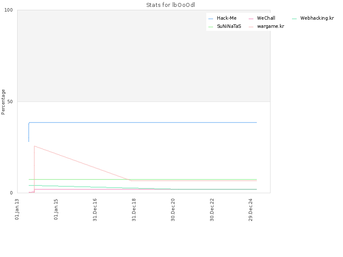Image resolution: width=343 pixels, height=257 pixels.
Task: Click the Percentage axis label
Action: click(3, 102)
